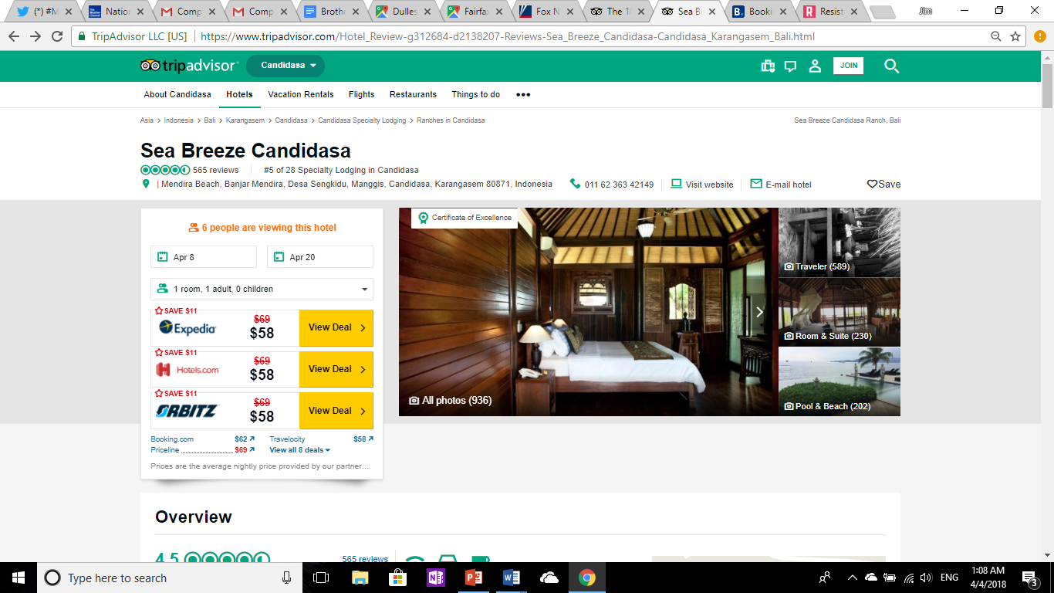Open the trips suitcase icon in header

click(768, 66)
